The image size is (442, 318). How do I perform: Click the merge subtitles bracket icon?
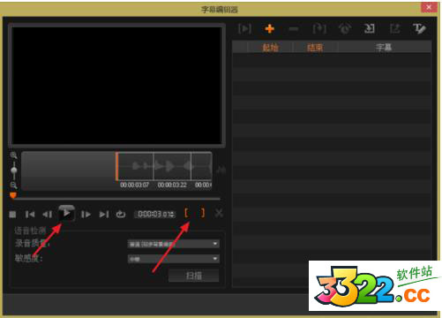(319, 29)
